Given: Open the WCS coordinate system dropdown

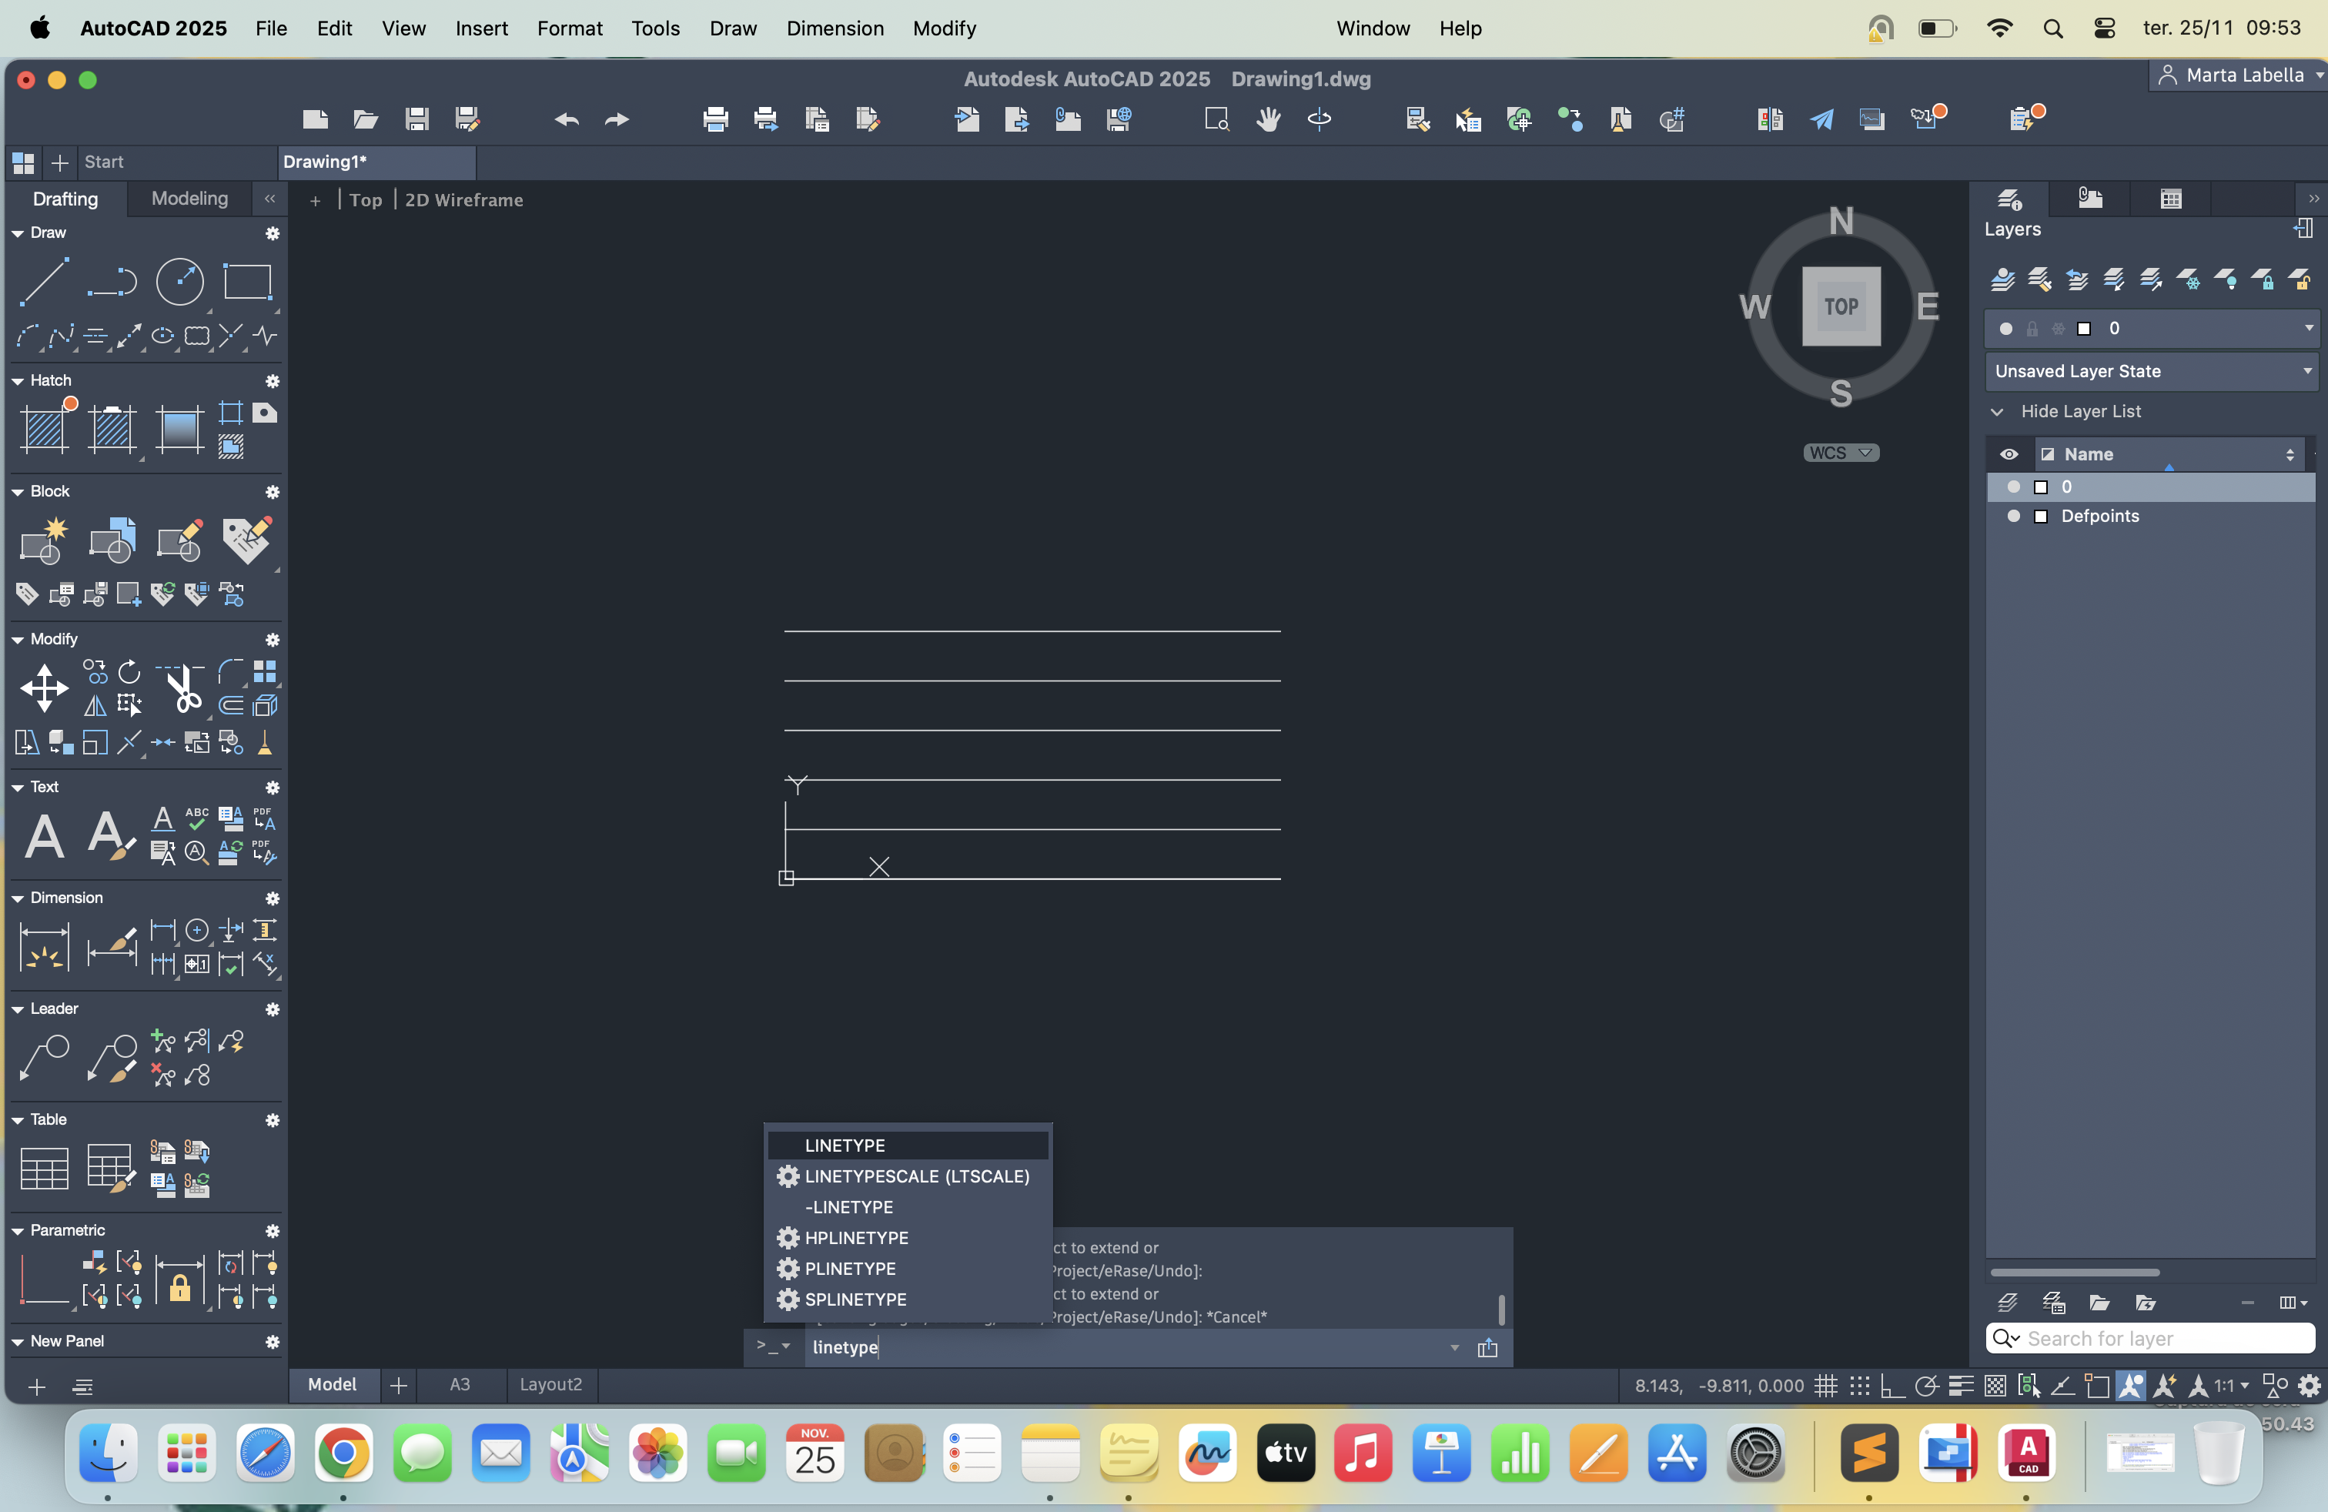Looking at the screenshot, I should (x=1841, y=453).
